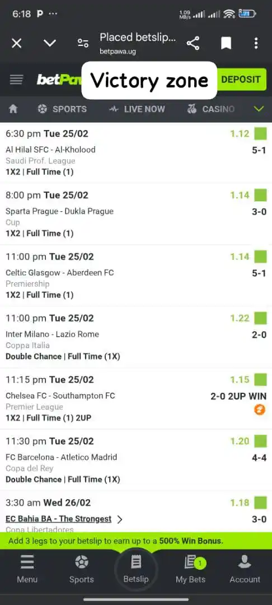This screenshot has height=605, width=272.
Task: Tap the green DEPOSIT button
Action: 241,80
